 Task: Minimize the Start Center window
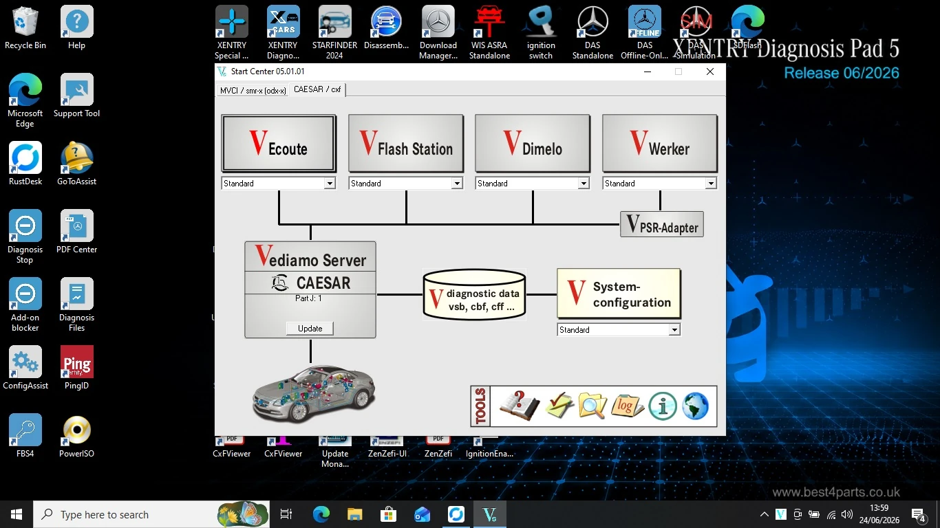(648, 71)
